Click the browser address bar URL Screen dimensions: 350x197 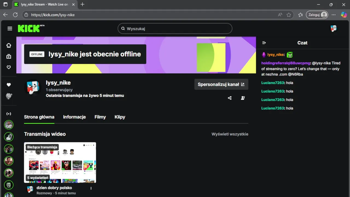tap(53, 15)
